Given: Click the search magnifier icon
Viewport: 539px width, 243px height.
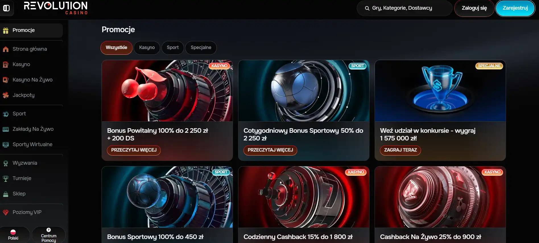Looking at the screenshot, I should coord(367,8).
